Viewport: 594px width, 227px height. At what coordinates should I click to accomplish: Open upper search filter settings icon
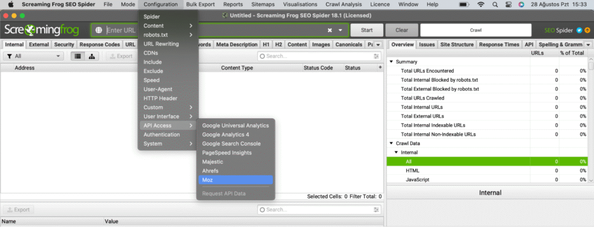[376, 56]
